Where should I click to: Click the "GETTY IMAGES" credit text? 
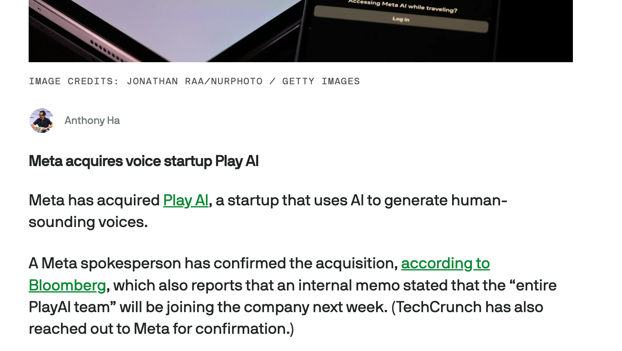point(321,81)
